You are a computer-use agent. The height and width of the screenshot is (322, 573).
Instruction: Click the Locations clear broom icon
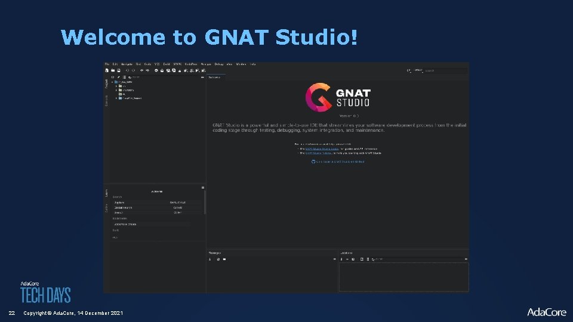pyautogui.click(x=341, y=259)
